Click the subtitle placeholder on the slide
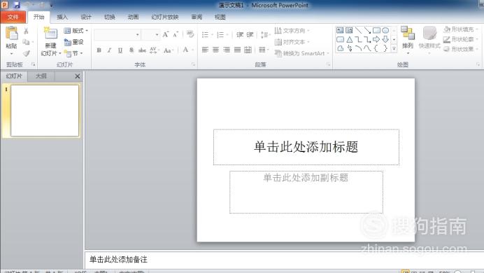 (x=306, y=192)
